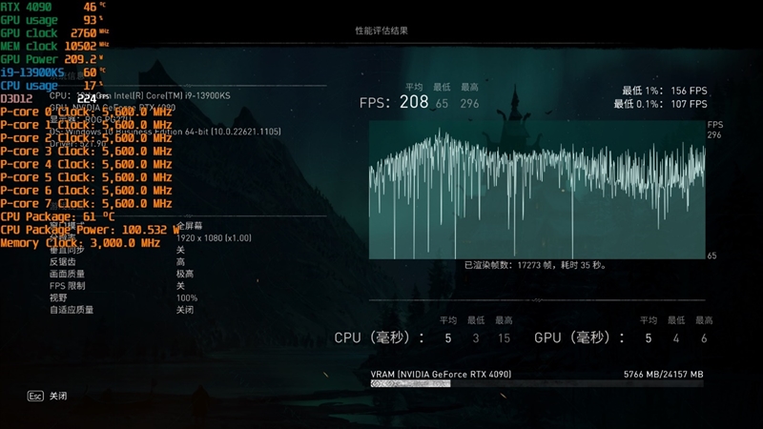Click the FPS 限制 setting label
Image resolution: width=763 pixels, height=429 pixels.
point(67,285)
